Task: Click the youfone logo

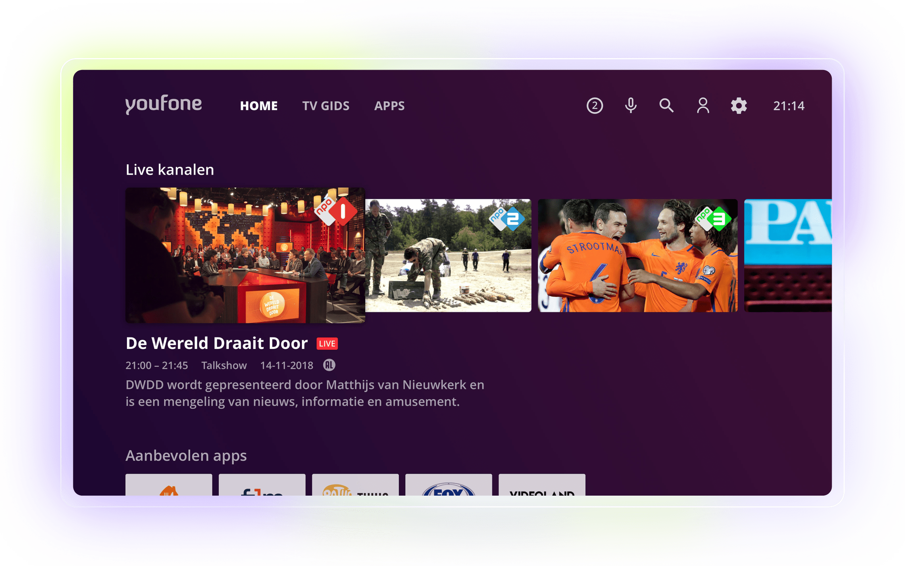Action: click(x=163, y=104)
